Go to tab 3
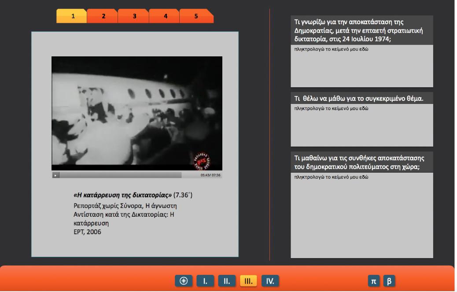457x292 pixels. coord(134,16)
